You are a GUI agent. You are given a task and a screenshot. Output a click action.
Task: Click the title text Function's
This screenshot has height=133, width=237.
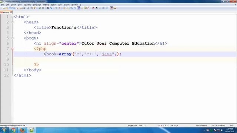pyautogui.click(x=64, y=27)
